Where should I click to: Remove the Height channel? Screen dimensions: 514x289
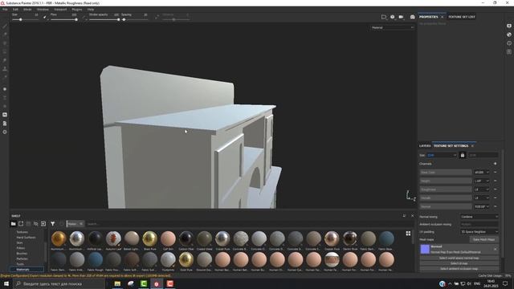tap(495, 181)
